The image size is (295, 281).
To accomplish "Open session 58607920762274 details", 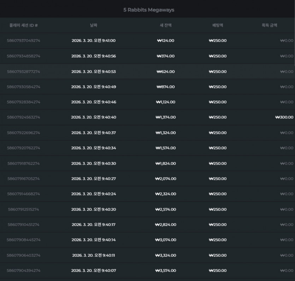I will tap(23, 148).
